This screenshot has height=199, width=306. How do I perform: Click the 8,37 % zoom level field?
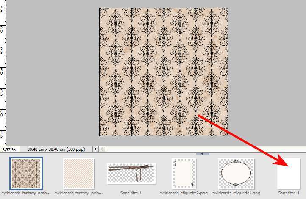pos(9,149)
